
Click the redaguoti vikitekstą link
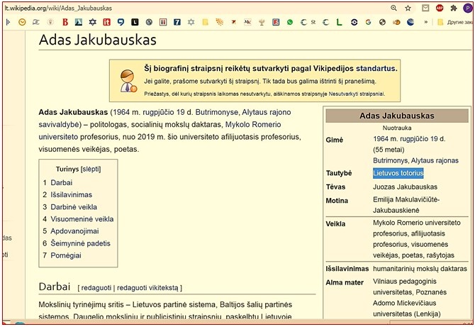coord(149,287)
